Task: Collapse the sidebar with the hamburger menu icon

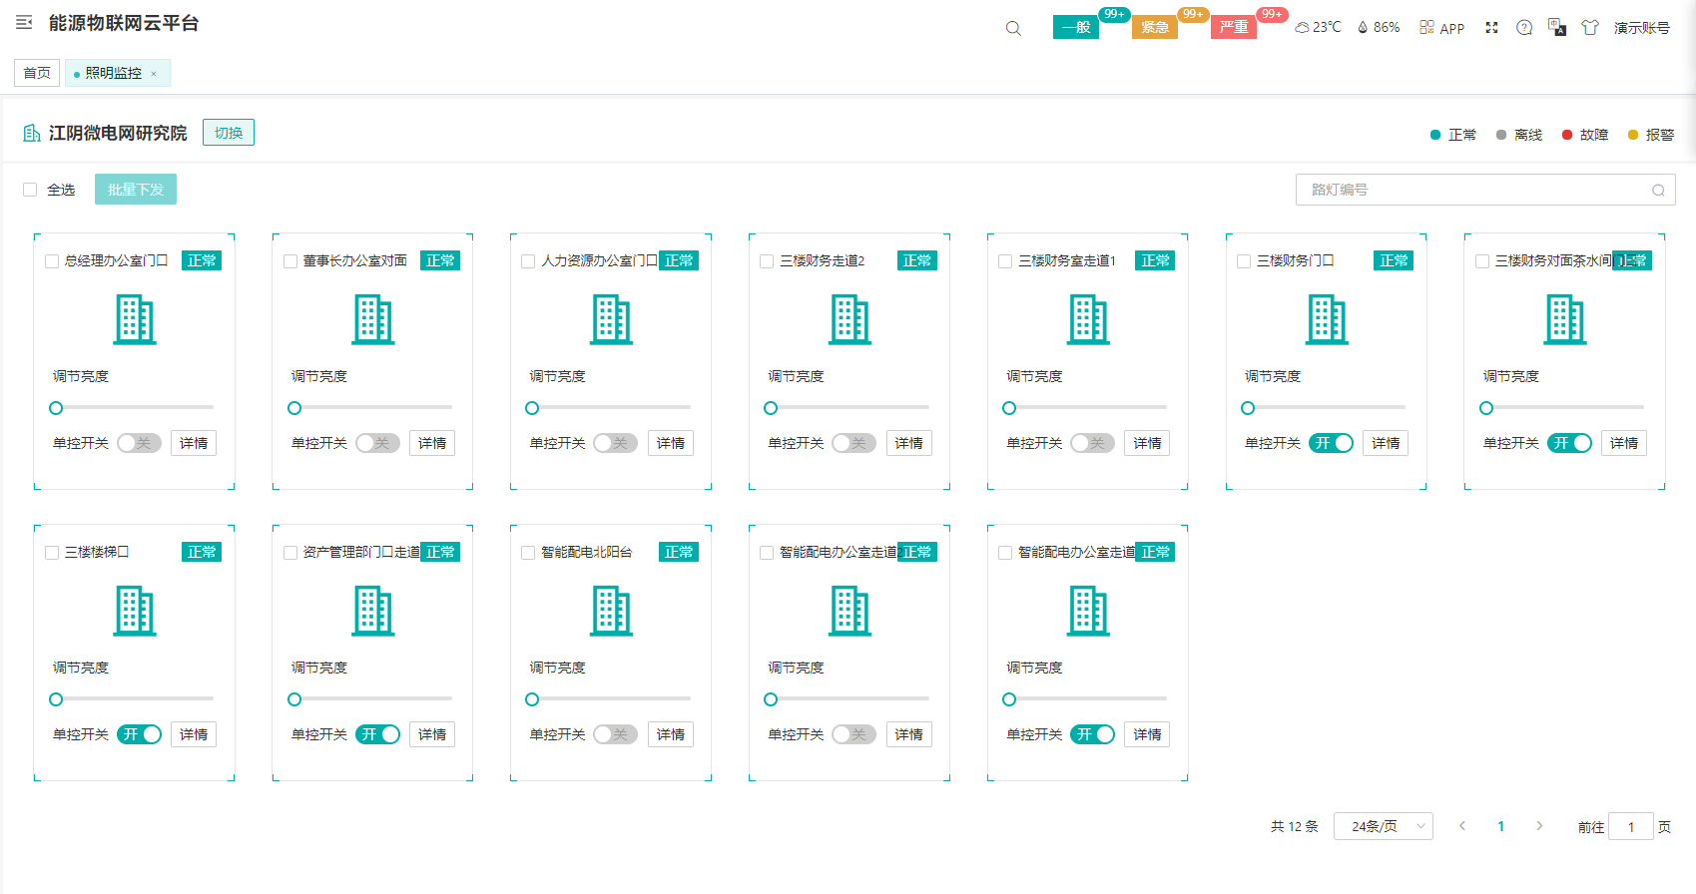Action: click(24, 23)
